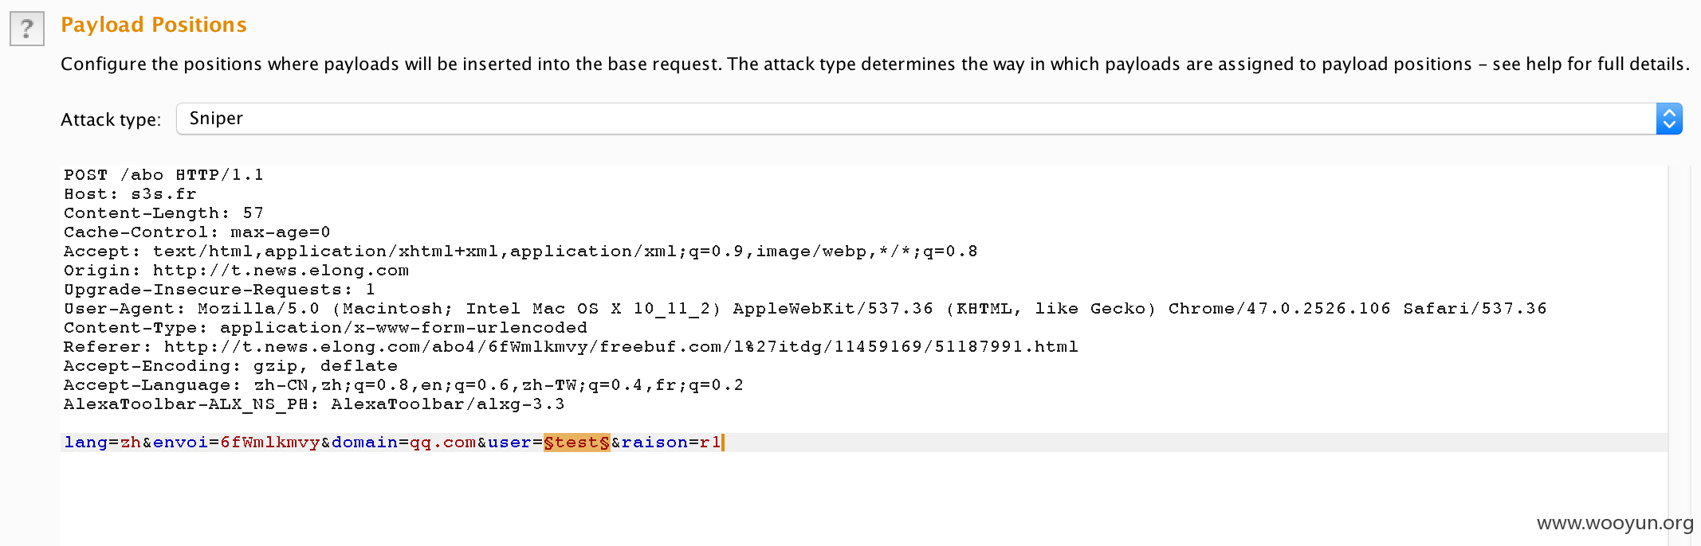Screen dimensions: 1701x546
Task: Click the Origin header value
Action: pyautogui.click(x=281, y=271)
